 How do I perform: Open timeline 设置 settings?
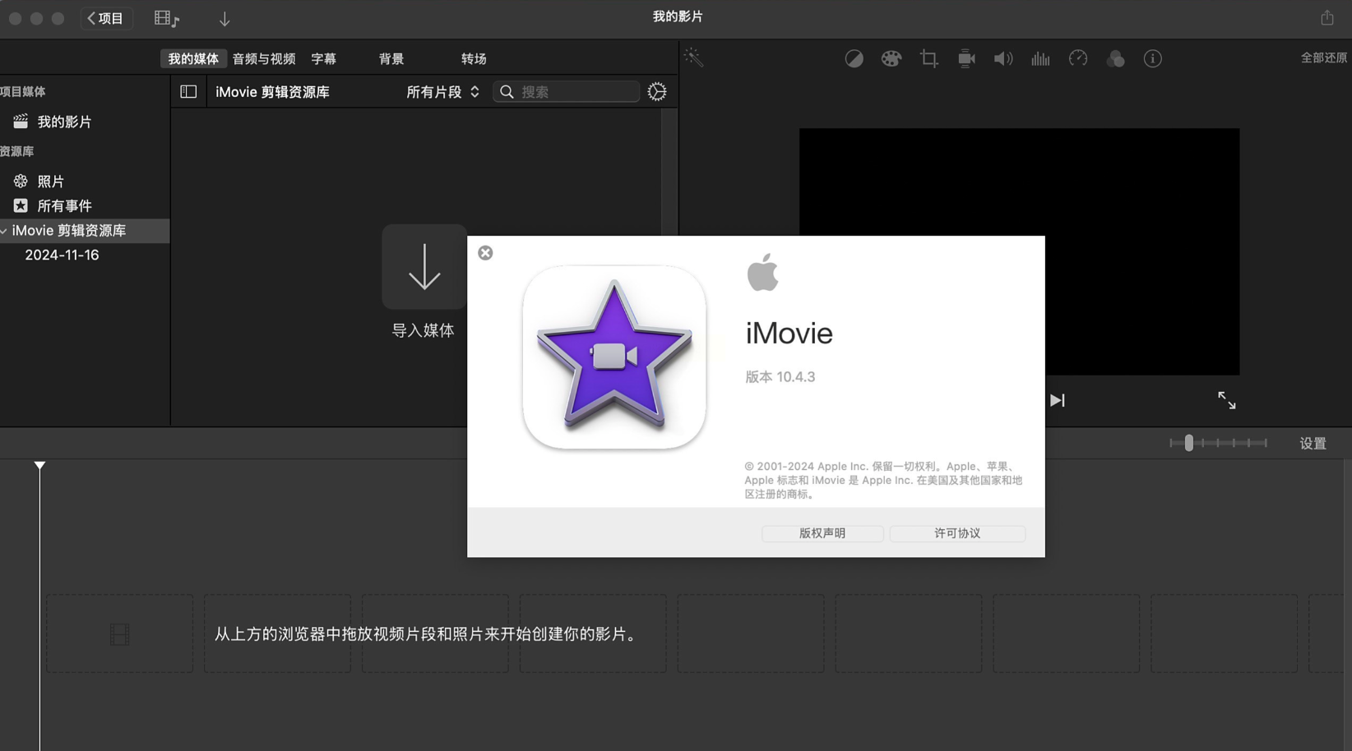coord(1313,444)
